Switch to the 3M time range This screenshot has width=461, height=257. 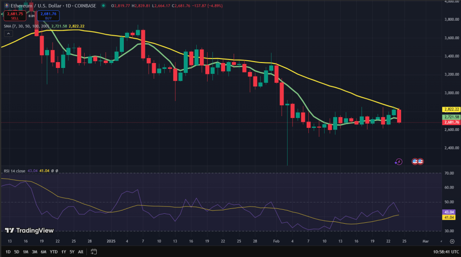tap(34, 252)
